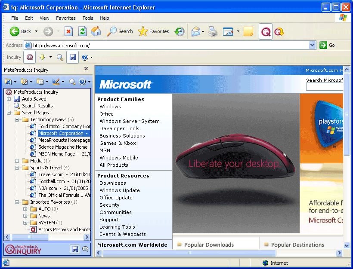Image resolution: width=353 pixels, height=269 pixels.
Task: Click the save icon in Inquiry toolbar
Action: tap(73, 57)
